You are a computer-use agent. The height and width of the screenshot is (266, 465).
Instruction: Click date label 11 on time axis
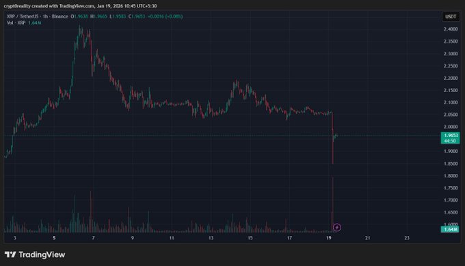172,238
